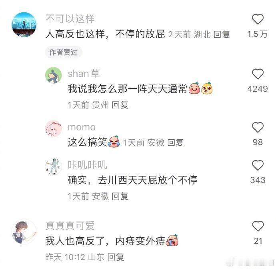Viewport: 276px width, 269px height.
Task: Reply to momo's 这么搞笑 comment
Action: pos(175,143)
